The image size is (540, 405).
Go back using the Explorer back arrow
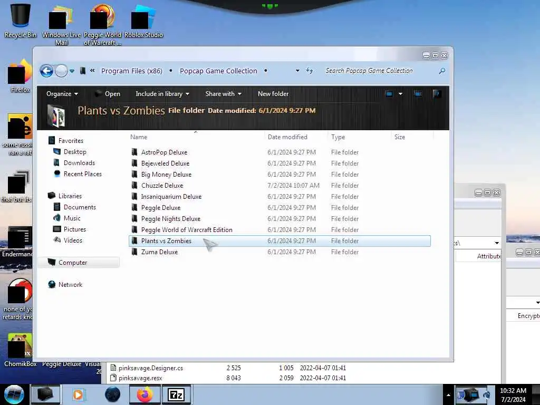[46, 71]
